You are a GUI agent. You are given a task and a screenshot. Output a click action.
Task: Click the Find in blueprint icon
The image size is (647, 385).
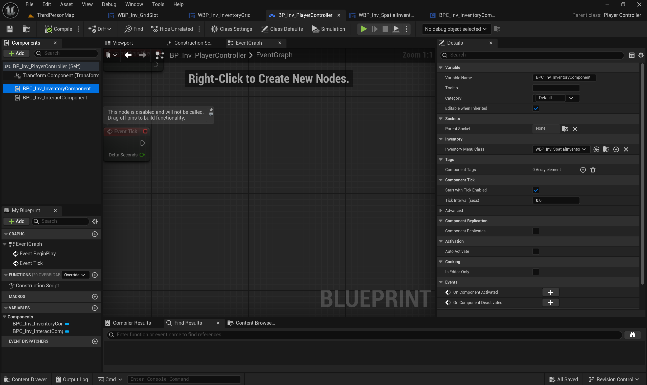pyautogui.click(x=134, y=29)
